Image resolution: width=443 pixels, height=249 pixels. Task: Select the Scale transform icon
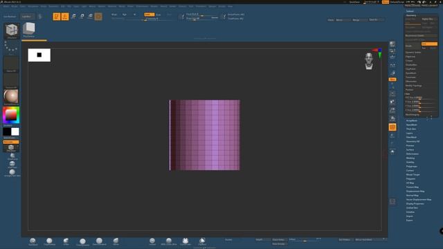82,17
